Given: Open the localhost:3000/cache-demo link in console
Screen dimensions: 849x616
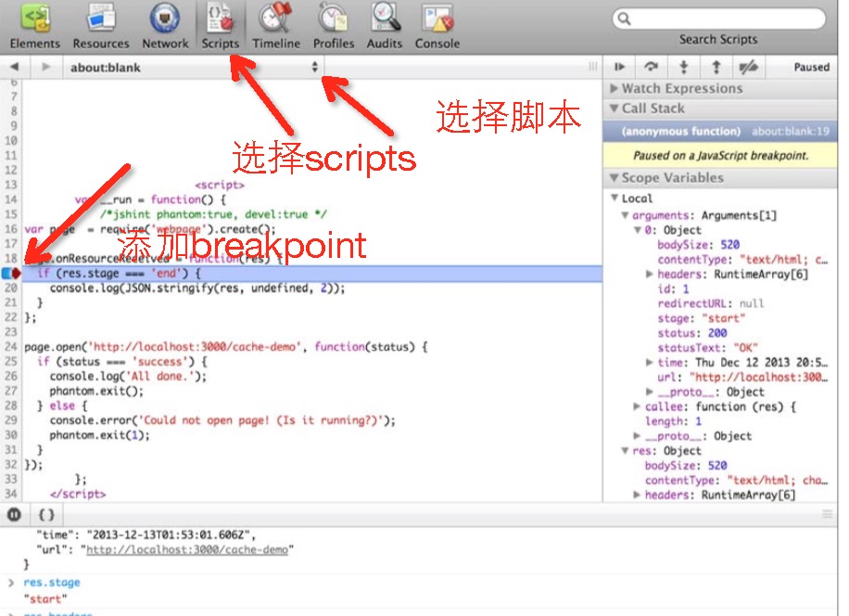Looking at the screenshot, I should [187, 549].
